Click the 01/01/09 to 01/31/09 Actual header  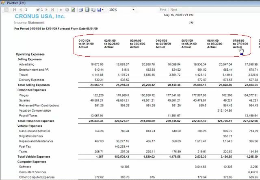[x=86, y=44]
